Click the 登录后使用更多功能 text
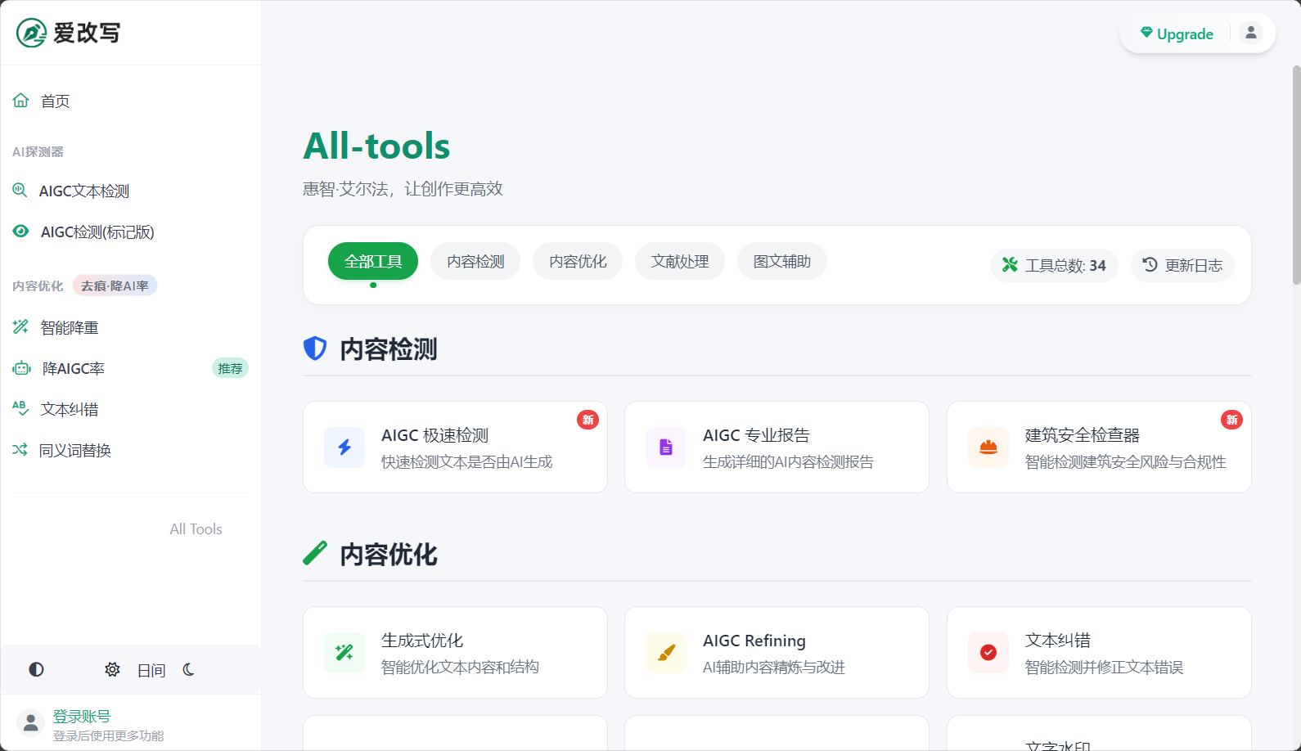 (x=109, y=735)
